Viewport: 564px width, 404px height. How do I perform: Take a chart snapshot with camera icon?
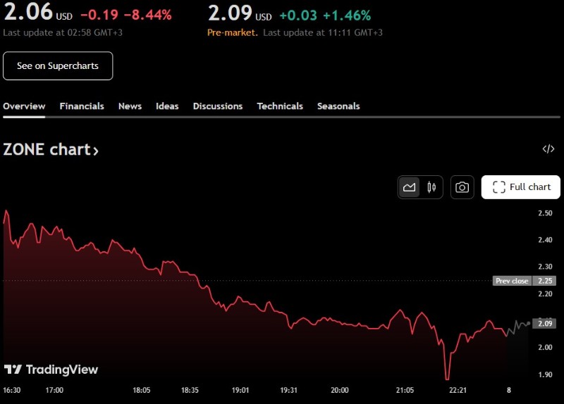click(x=462, y=187)
